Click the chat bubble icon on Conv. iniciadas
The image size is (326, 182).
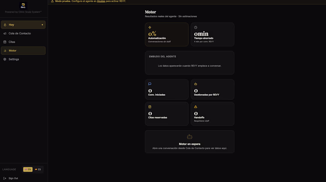pyautogui.click(x=150, y=84)
